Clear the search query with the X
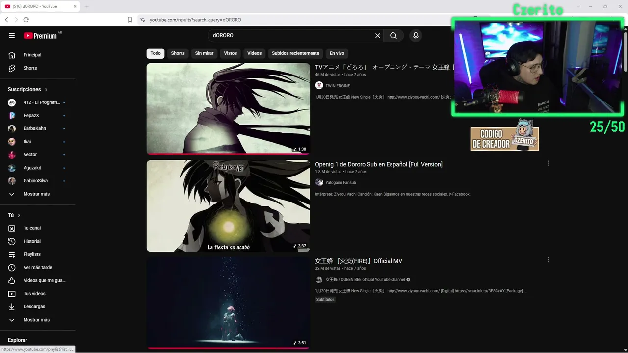Screen dimensions: 628x353 [378, 36]
